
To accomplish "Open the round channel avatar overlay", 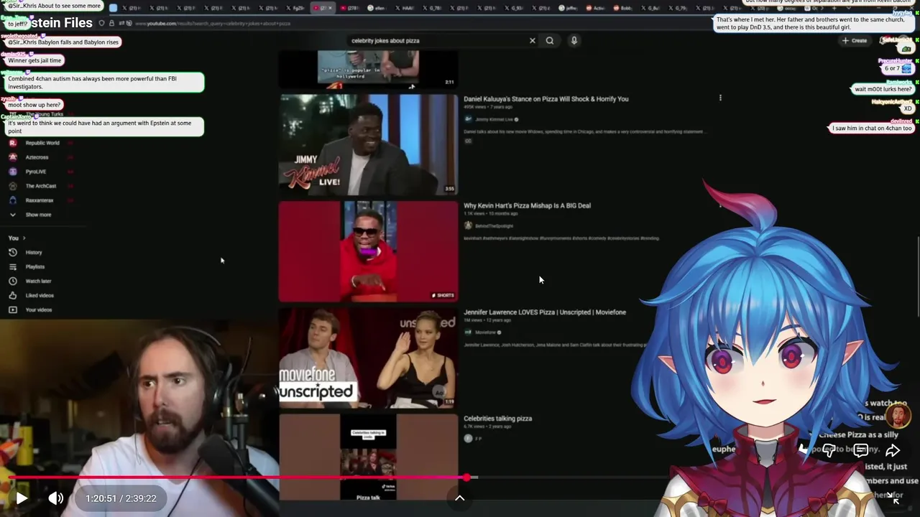I will [898, 415].
